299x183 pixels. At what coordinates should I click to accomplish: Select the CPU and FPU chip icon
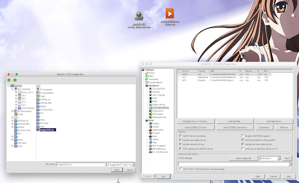(150, 89)
